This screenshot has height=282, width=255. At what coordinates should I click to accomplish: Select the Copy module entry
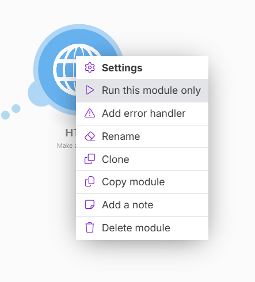point(142,182)
